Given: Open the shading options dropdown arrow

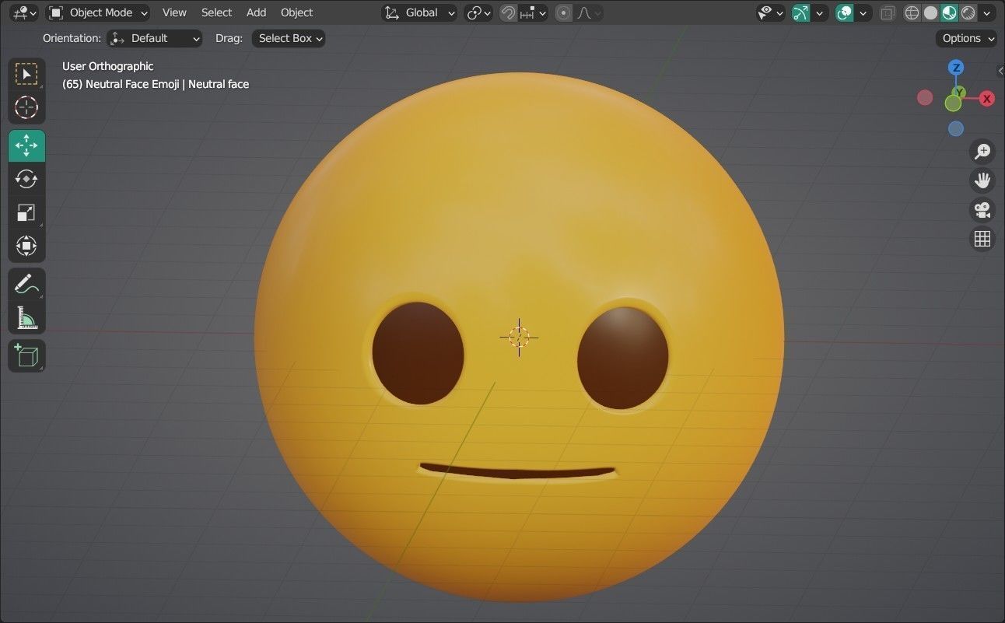Looking at the screenshot, I should click(988, 12).
